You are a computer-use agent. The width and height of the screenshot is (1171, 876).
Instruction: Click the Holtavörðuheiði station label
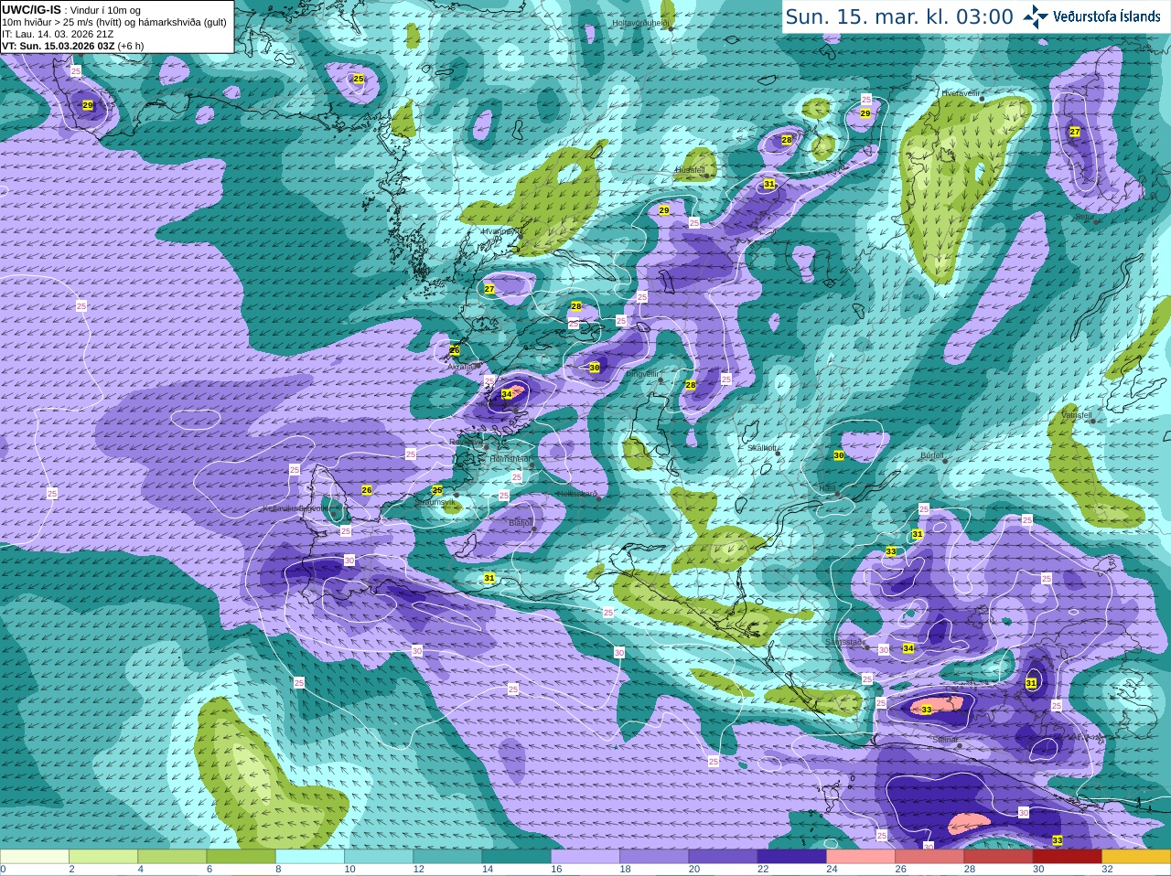coord(641,22)
